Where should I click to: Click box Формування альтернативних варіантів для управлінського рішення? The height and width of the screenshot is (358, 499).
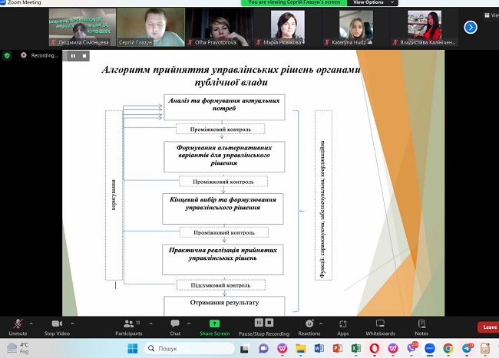(x=224, y=157)
